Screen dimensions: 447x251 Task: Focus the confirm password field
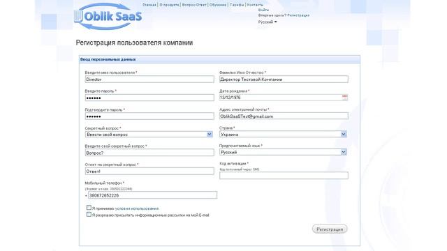click(149, 116)
